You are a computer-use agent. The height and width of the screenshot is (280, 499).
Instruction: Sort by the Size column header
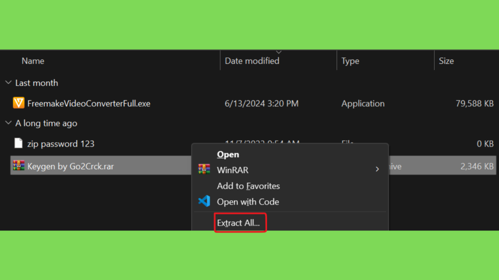coord(446,61)
